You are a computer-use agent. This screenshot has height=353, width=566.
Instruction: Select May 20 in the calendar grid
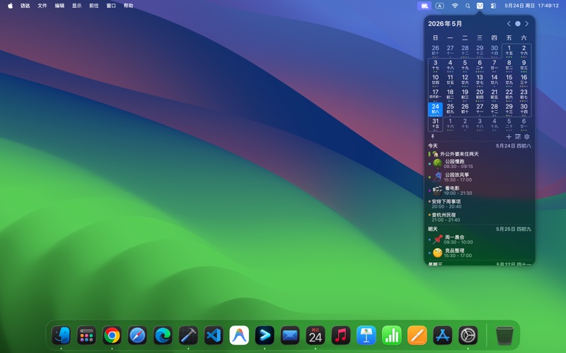(x=480, y=95)
